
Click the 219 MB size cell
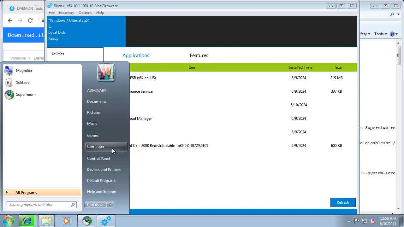[x=336, y=78]
